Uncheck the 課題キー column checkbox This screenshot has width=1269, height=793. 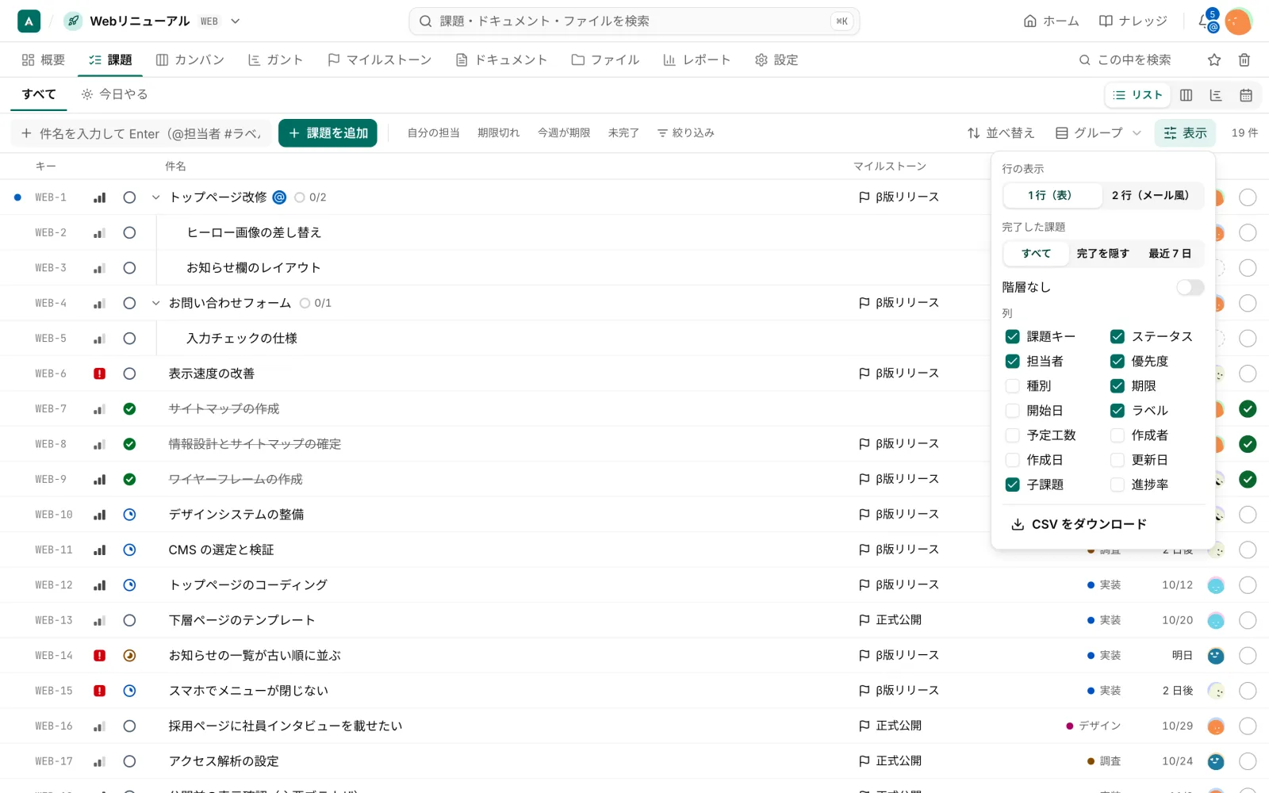tap(1012, 337)
